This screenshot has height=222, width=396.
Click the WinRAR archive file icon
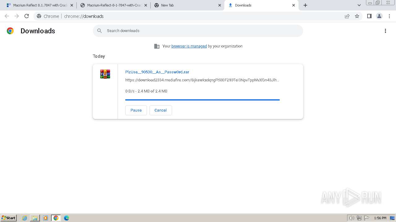click(x=105, y=74)
